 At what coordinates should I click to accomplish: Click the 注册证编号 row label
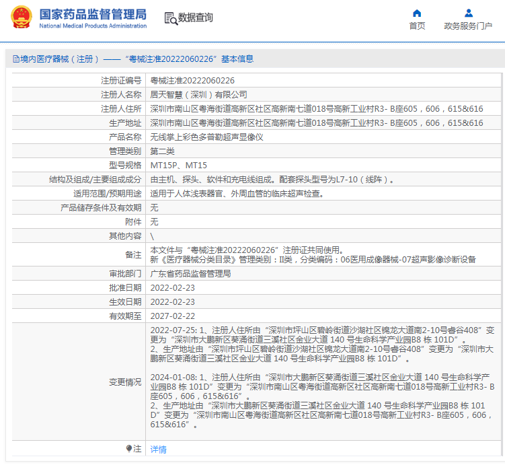click(x=121, y=81)
